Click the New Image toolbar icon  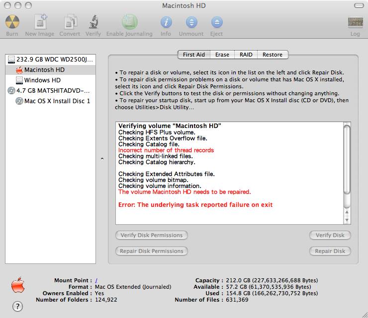[x=40, y=22]
